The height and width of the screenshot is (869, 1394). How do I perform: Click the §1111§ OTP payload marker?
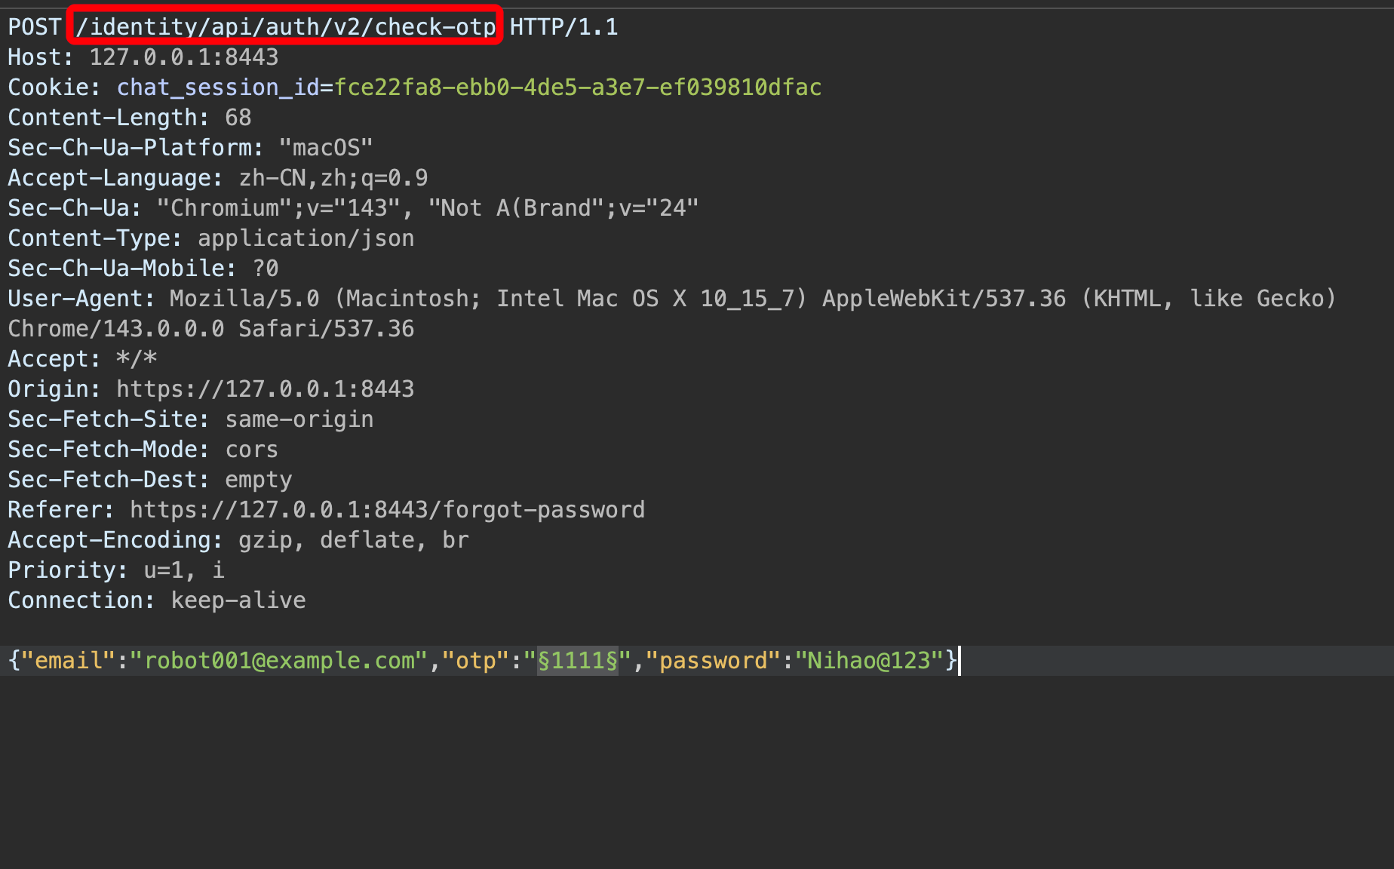pyautogui.click(x=577, y=661)
